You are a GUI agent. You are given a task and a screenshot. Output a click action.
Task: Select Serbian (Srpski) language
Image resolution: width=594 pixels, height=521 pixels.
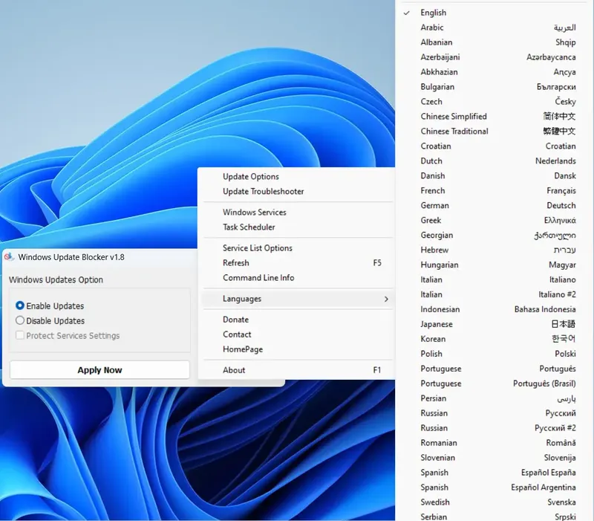coord(495,516)
